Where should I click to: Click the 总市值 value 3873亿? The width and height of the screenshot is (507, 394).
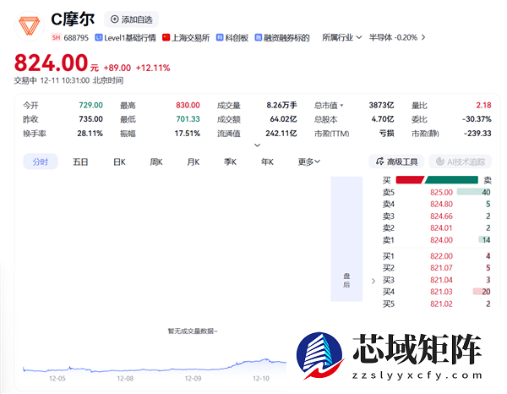(x=382, y=105)
